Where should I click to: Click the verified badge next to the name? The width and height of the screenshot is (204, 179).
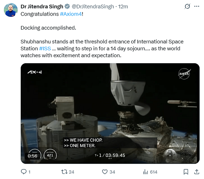[x=67, y=6]
